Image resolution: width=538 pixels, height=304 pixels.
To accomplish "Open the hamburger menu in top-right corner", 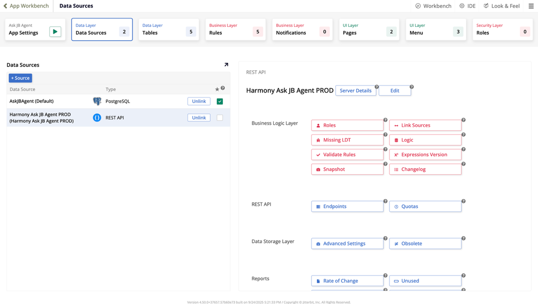I will pyautogui.click(x=531, y=6).
